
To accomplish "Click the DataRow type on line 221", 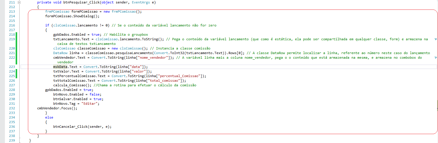I will pos(59,53).
